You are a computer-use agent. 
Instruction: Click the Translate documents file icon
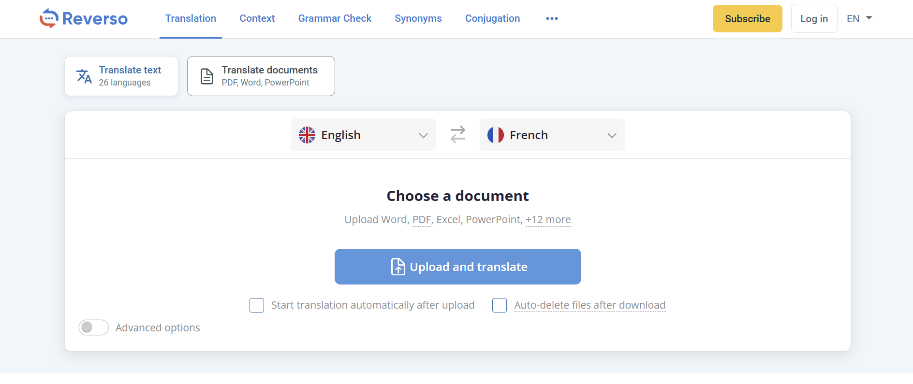[207, 76]
